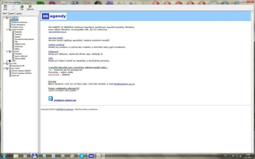Open the floppy disk taskbar icon
The height and width of the screenshot is (159, 255).
click(35, 156)
